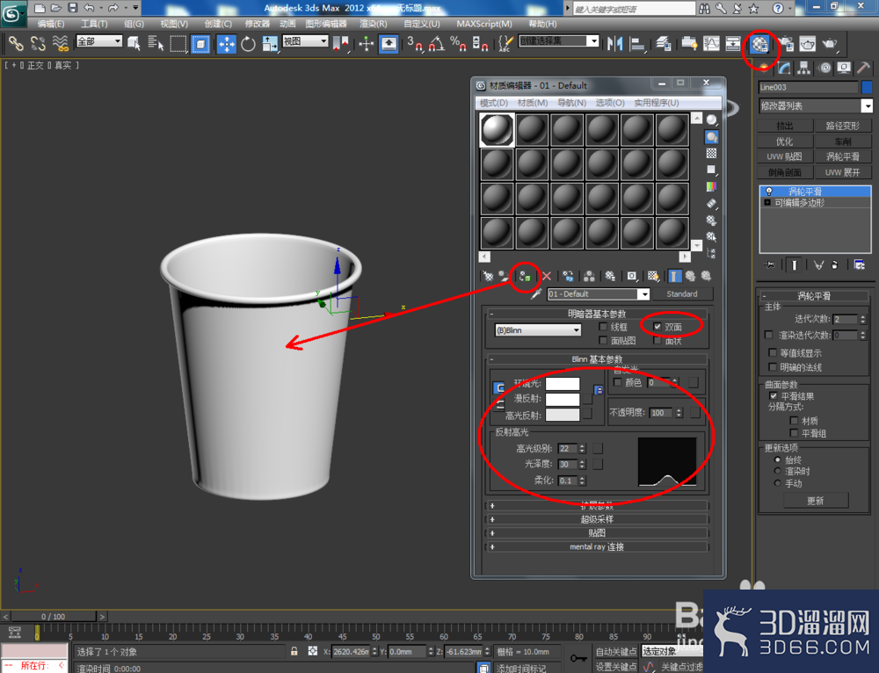This screenshot has width=879, height=673.
Task: Enable the 面贴图 face map checkbox
Action: 603,340
